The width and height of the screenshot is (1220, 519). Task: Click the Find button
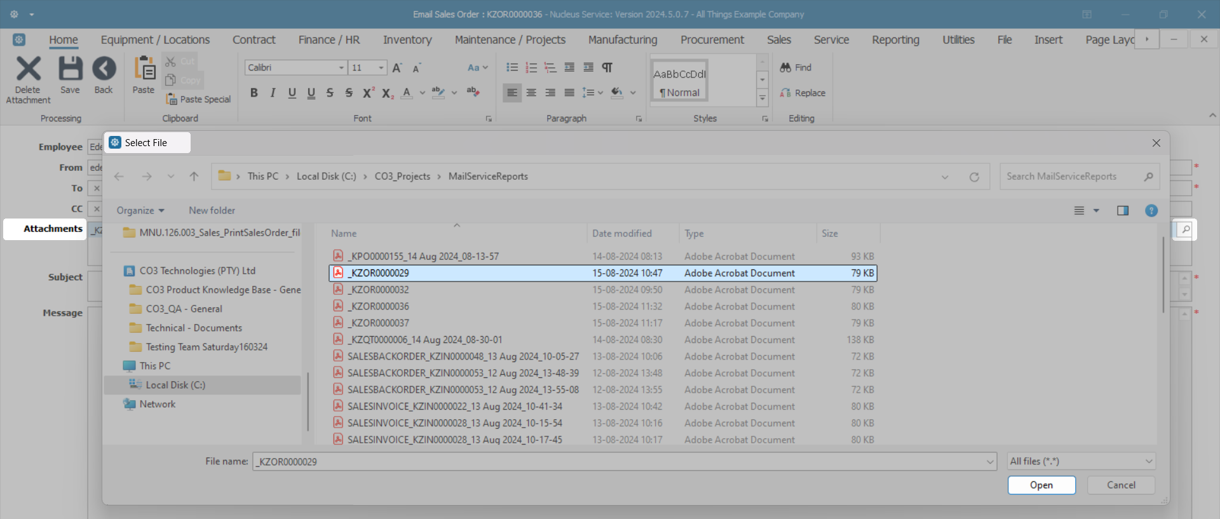point(796,67)
